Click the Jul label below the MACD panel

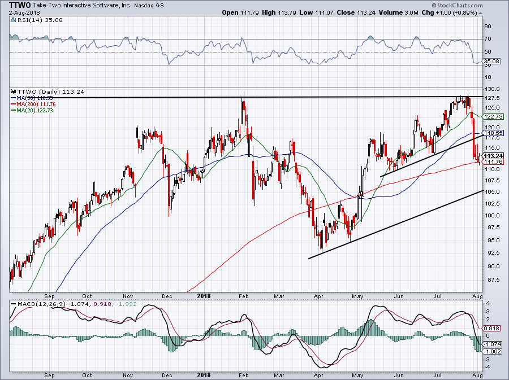pyautogui.click(x=438, y=375)
